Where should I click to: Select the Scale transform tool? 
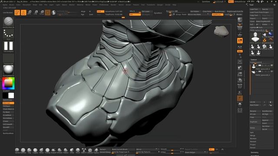[36, 13]
